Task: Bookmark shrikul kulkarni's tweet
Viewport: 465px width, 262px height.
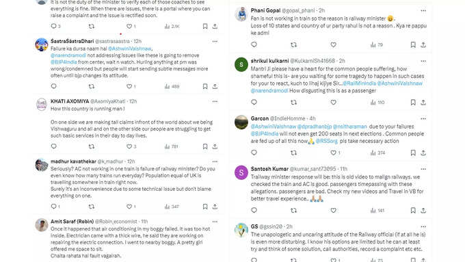Action: (413, 103)
